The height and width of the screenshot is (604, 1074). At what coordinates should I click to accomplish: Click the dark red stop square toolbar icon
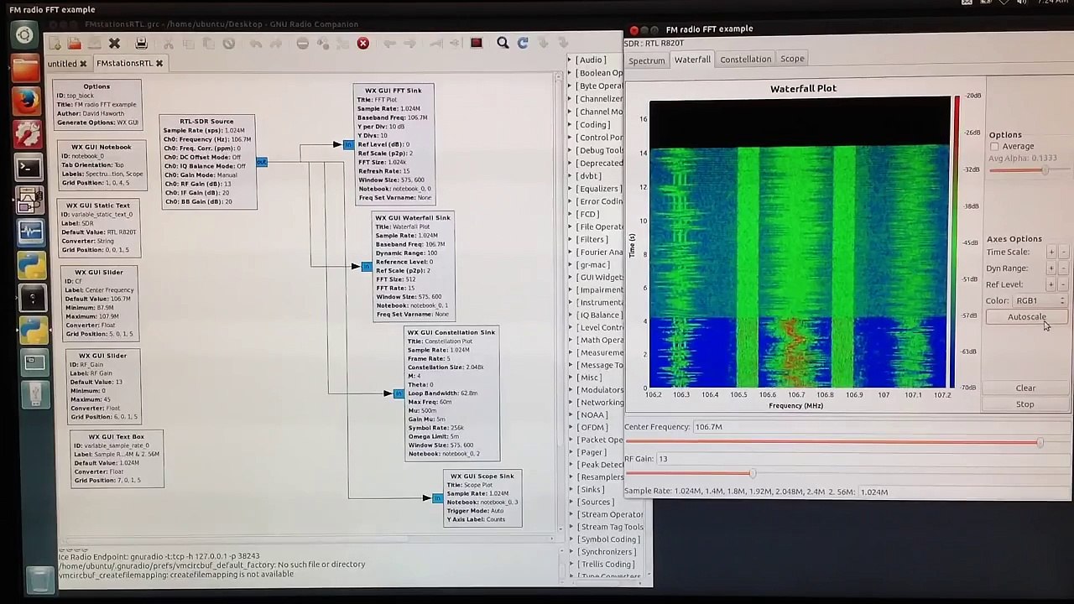click(476, 43)
